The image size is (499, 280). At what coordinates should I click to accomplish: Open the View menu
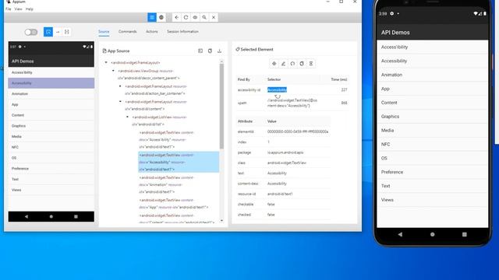click(x=19, y=9)
